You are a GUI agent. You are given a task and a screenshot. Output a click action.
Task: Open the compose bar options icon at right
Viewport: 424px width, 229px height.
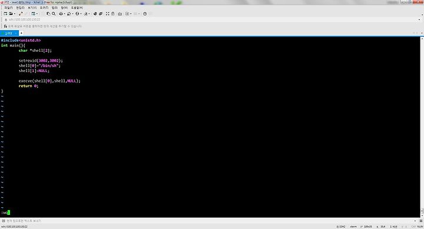[x=420, y=221]
